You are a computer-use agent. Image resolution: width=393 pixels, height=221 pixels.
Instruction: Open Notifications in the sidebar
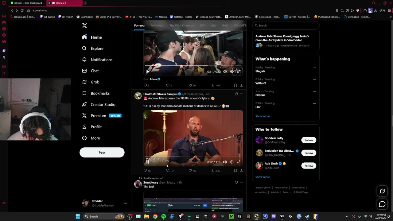coord(97,60)
